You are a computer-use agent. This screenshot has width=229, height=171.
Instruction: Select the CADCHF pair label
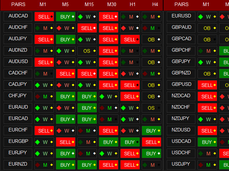pos(18,73)
